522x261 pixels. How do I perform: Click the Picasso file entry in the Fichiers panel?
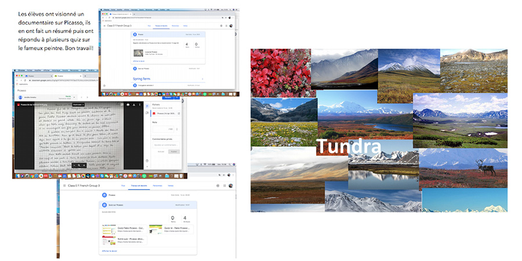tap(165, 114)
